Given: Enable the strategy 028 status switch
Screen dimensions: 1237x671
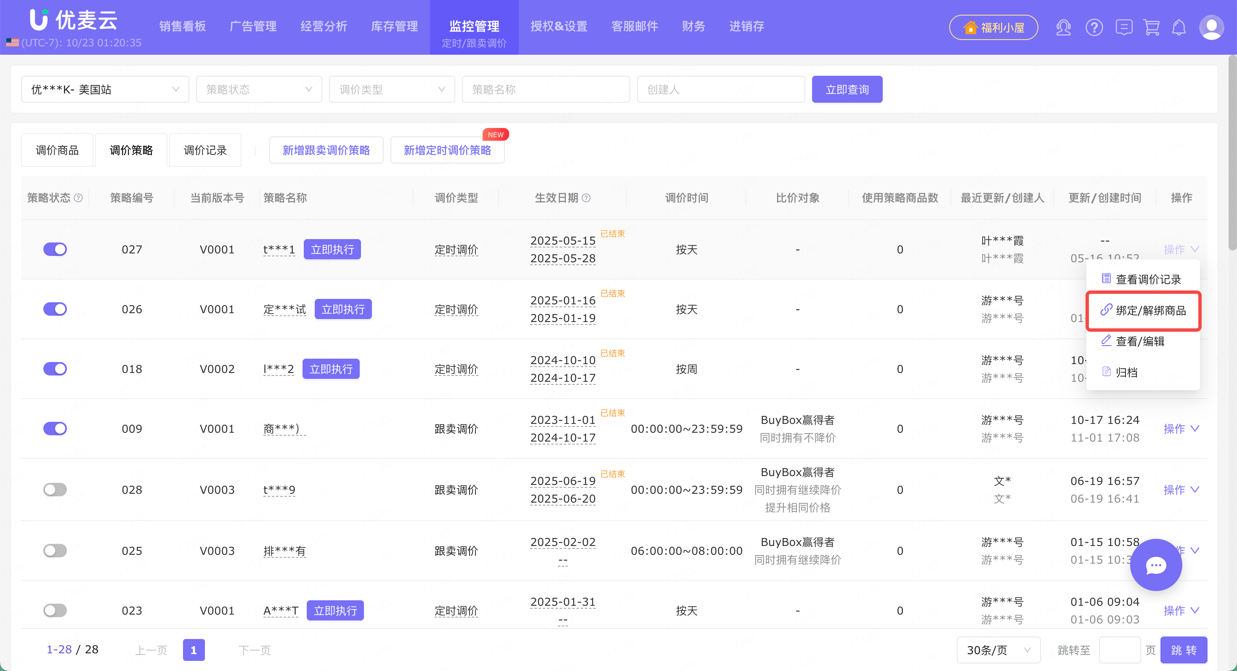Looking at the screenshot, I should point(55,490).
